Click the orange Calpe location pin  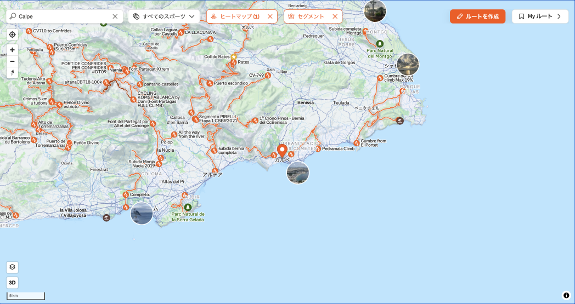point(283,151)
